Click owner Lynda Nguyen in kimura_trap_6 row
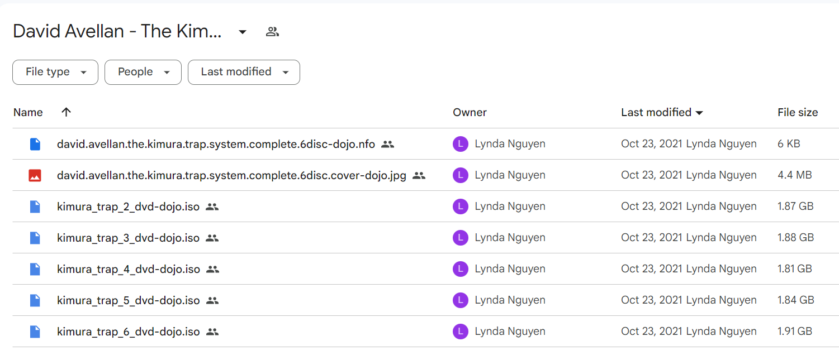Screen dimensions: 839x360 tap(510, 332)
